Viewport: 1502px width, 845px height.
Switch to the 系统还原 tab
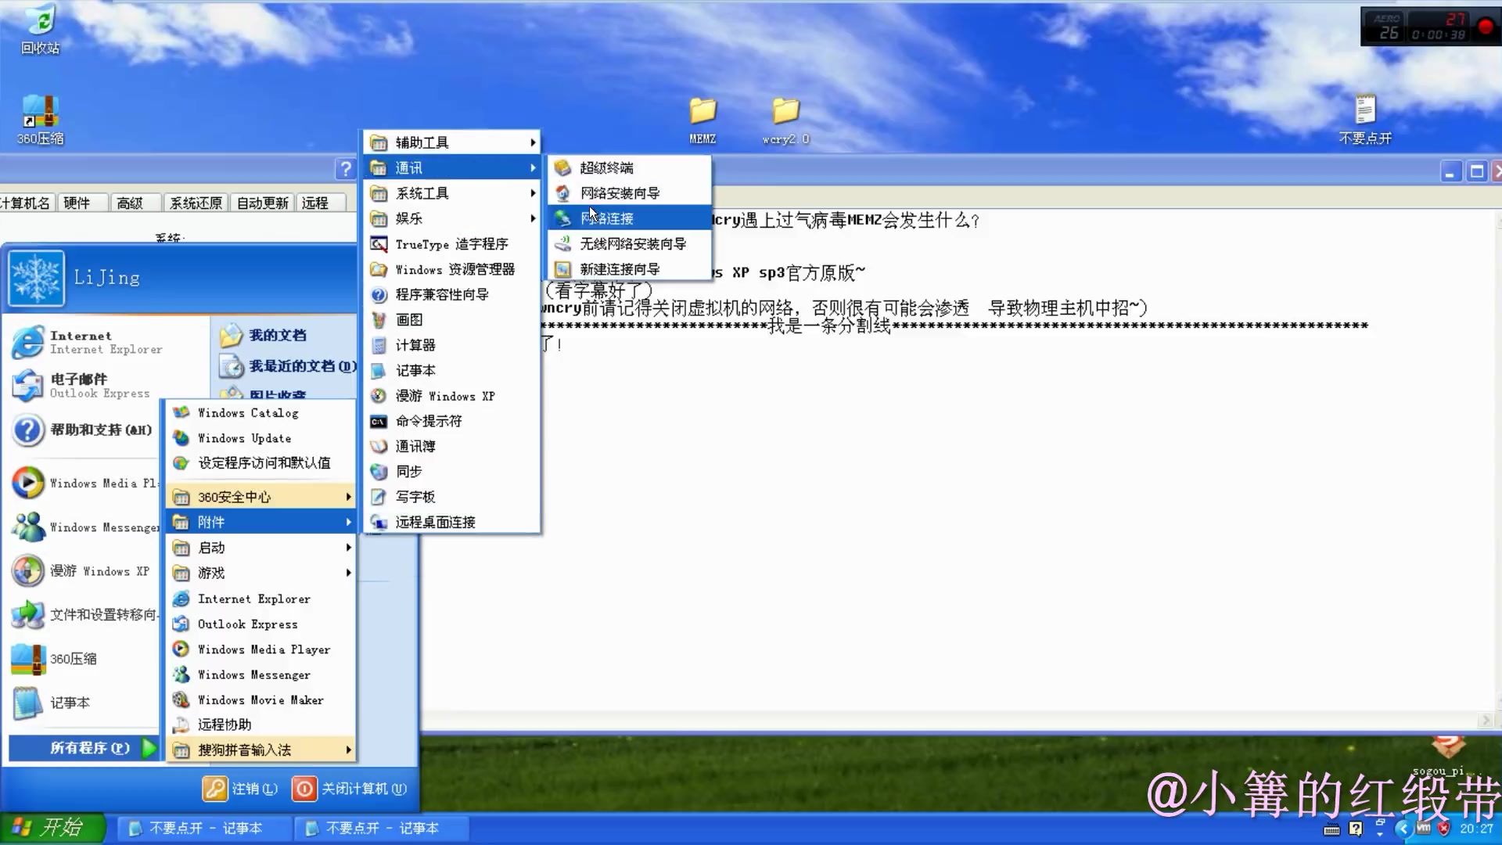[196, 203]
